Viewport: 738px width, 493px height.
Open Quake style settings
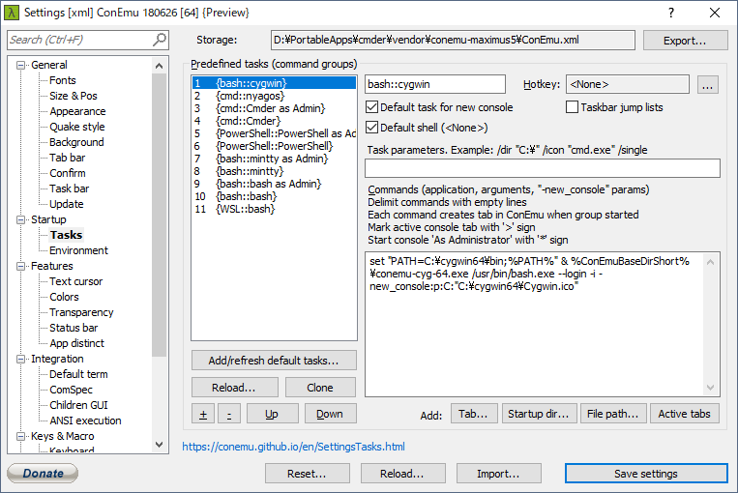pyautogui.click(x=77, y=127)
